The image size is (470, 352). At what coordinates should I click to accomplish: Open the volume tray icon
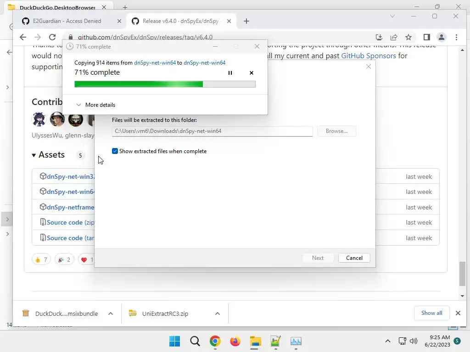[414, 341]
